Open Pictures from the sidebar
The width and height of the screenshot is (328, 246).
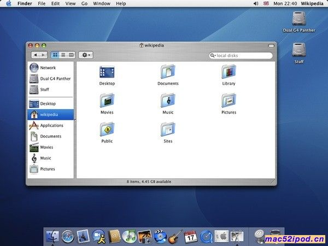click(x=51, y=169)
